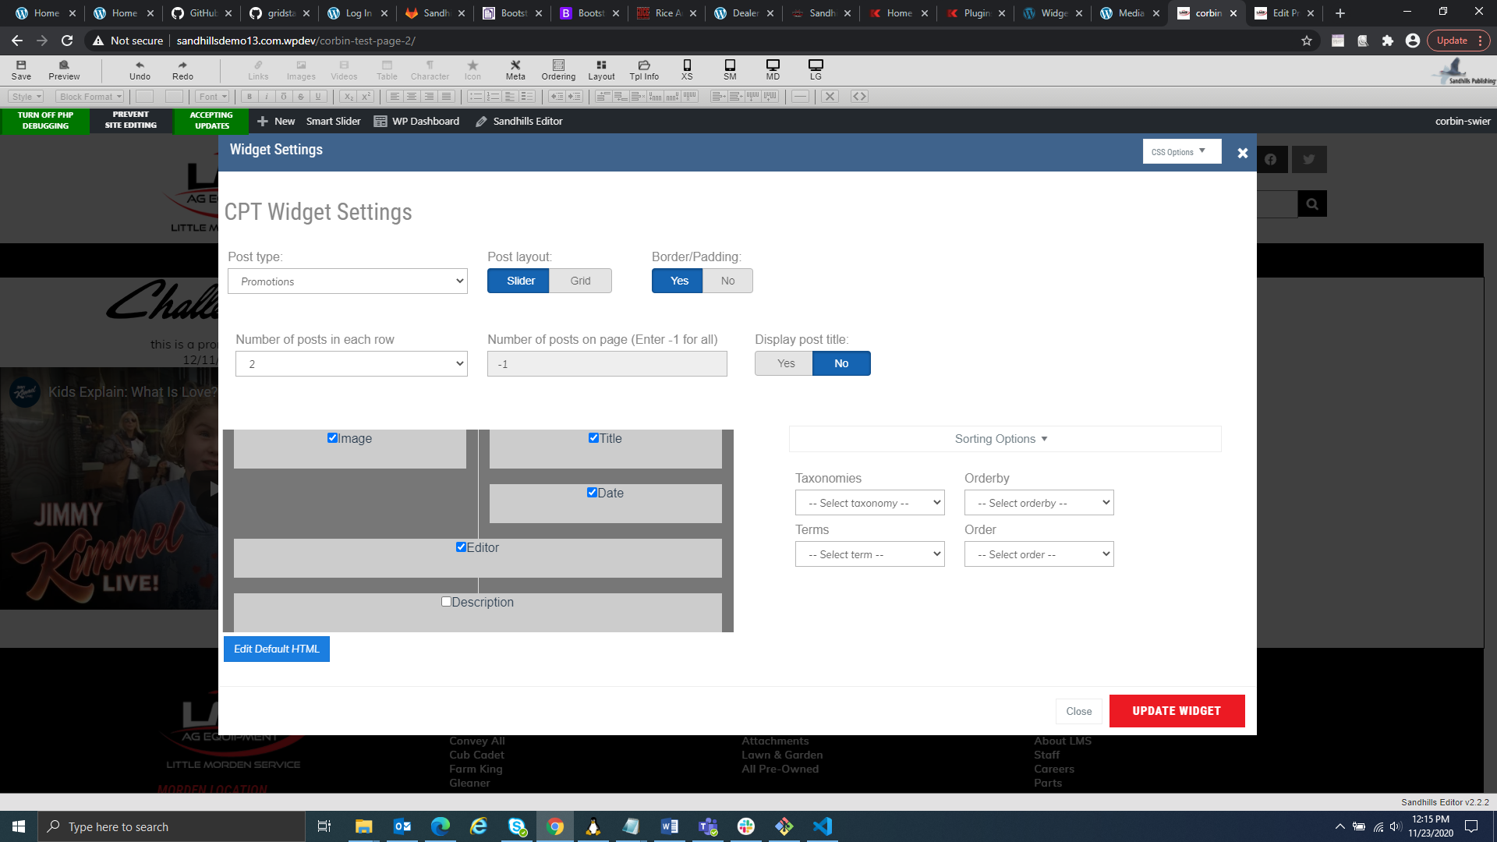Screen dimensions: 1497x842
Task: Open Number of posts in each row dropdown
Action: coord(352,364)
